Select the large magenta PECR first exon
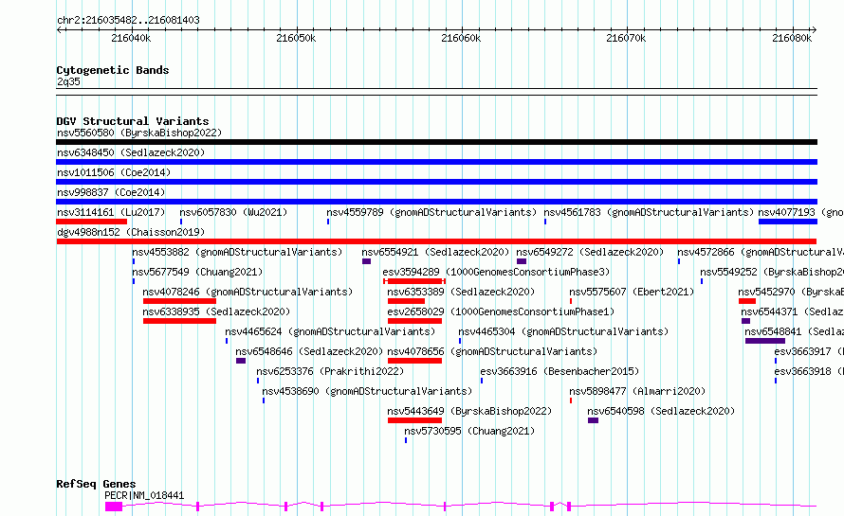The image size is (844, 516). (114, 507)
